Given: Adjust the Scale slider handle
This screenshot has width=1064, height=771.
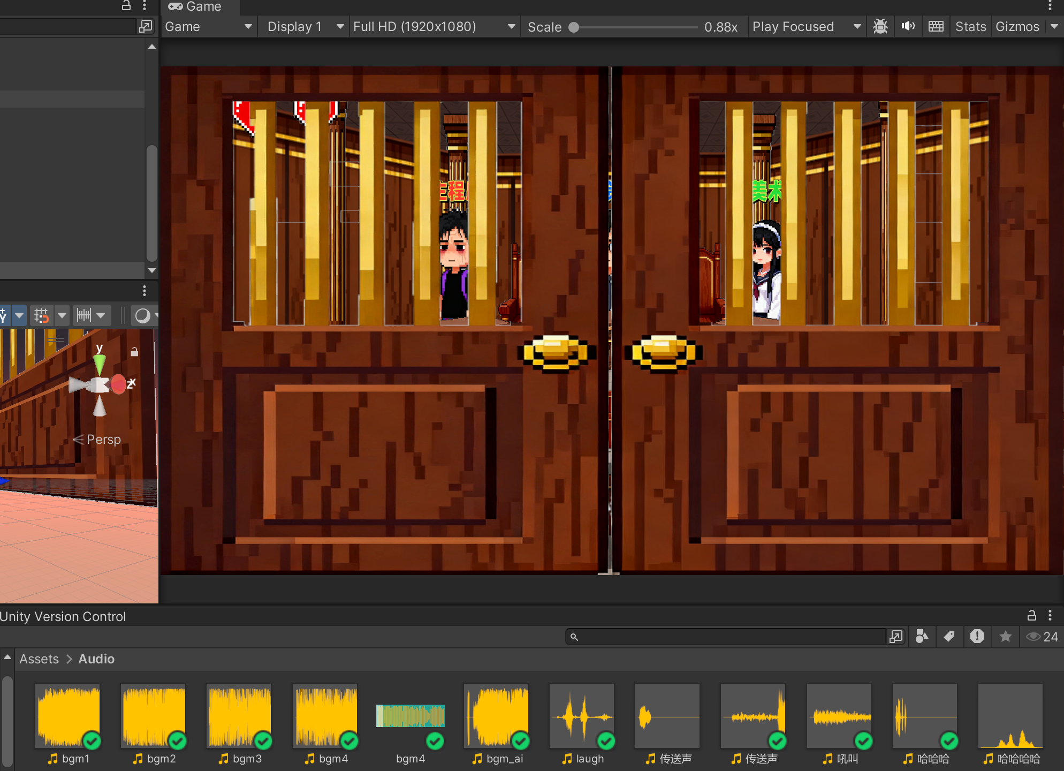Looking at the screenshot, I should tap(574, 27).
